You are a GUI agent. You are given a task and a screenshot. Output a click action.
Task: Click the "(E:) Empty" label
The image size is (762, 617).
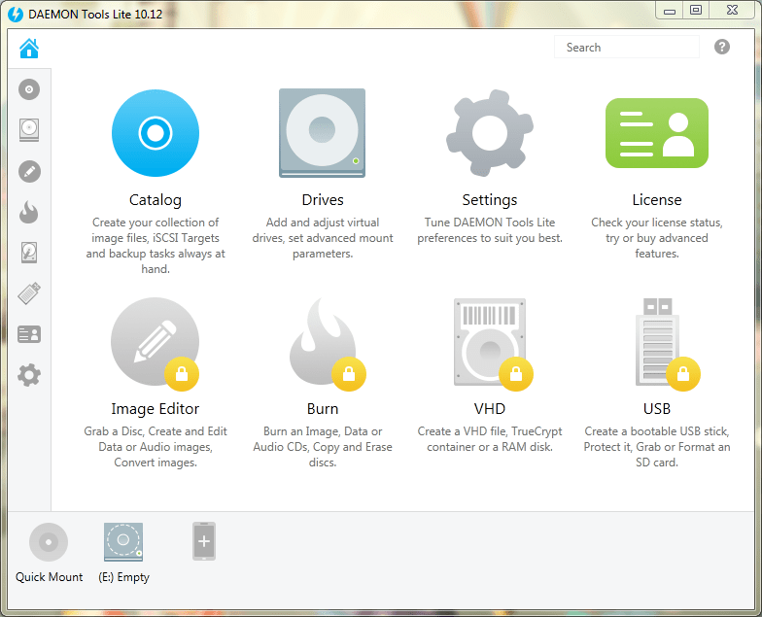124,577
